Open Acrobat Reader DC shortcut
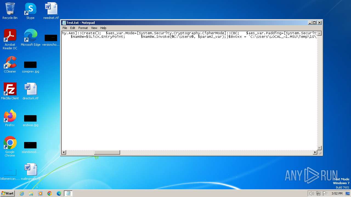Screen dimensions: 351x197 [x=10, y=39]
